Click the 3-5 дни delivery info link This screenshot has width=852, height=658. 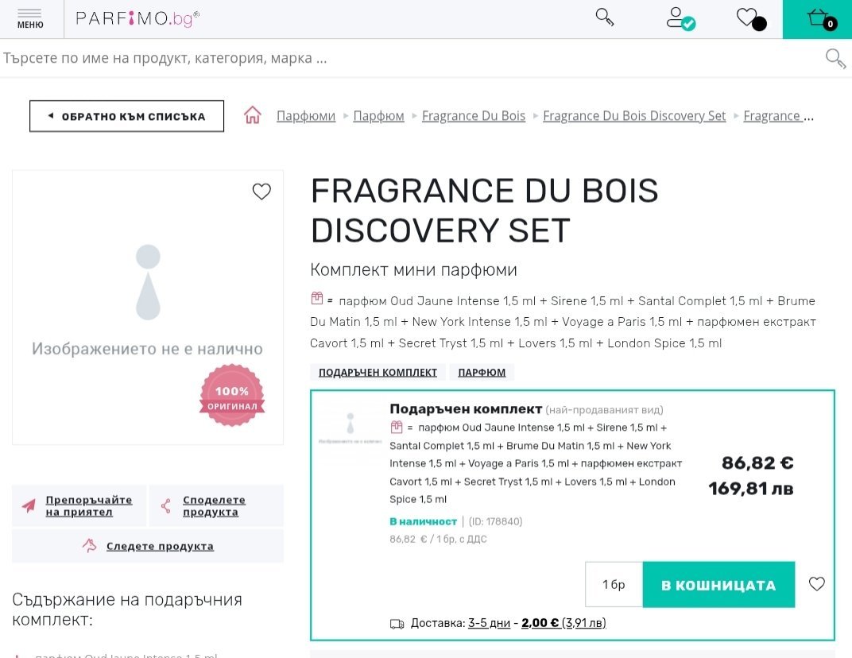489,623
